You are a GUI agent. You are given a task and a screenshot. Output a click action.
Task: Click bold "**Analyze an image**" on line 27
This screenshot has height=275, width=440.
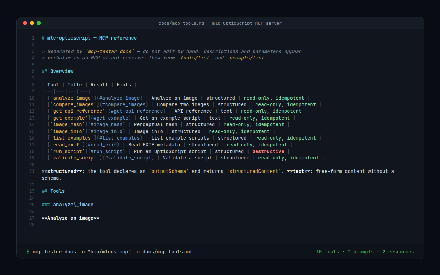click(70, 218)
